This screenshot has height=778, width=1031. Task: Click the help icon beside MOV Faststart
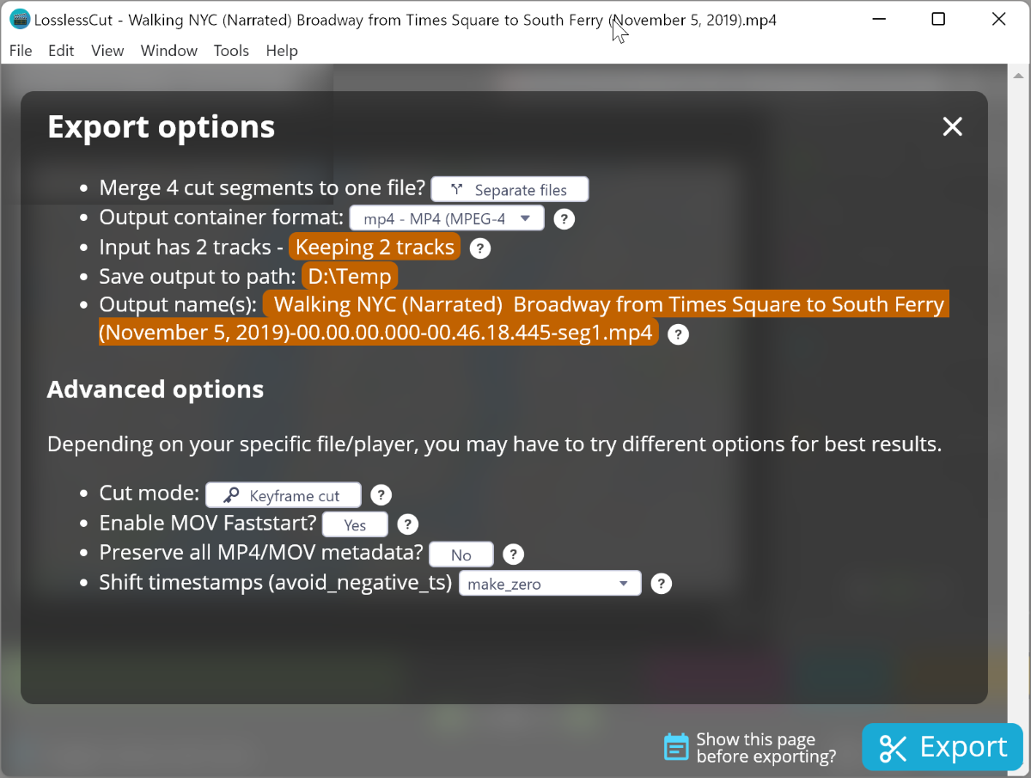click(407, 524)
